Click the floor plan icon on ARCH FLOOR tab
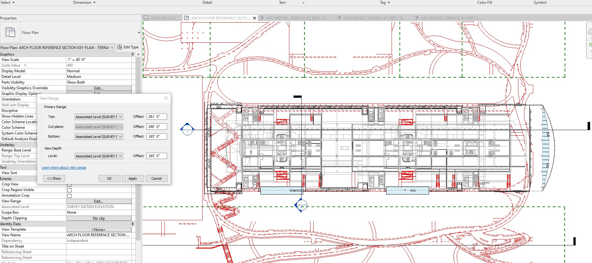The height and width of the screenshot is (263, 592). point(187,18)
